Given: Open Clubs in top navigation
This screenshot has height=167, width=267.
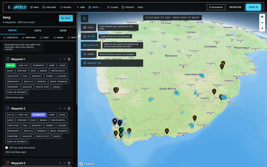Looking at the screenshot, I should tap(112, 7).
